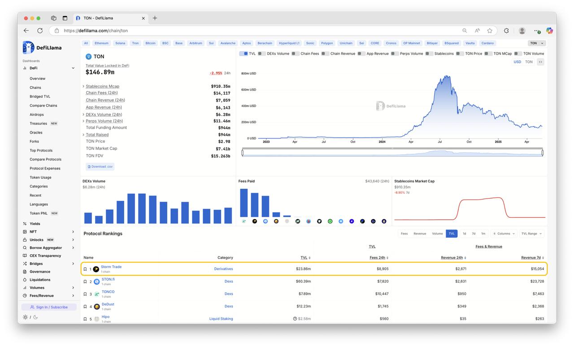
Task: Open the Storm Trade protocol link
Action: [111, 267]
